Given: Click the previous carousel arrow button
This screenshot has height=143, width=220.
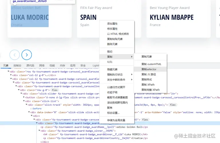Looking at the screenshot, I should [15, 55].
